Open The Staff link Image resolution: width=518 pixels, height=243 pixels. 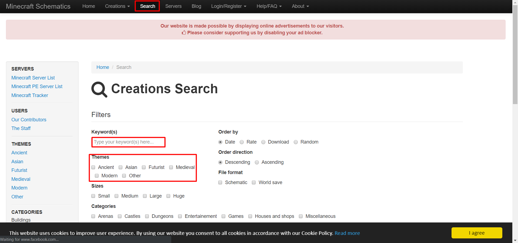21,128
